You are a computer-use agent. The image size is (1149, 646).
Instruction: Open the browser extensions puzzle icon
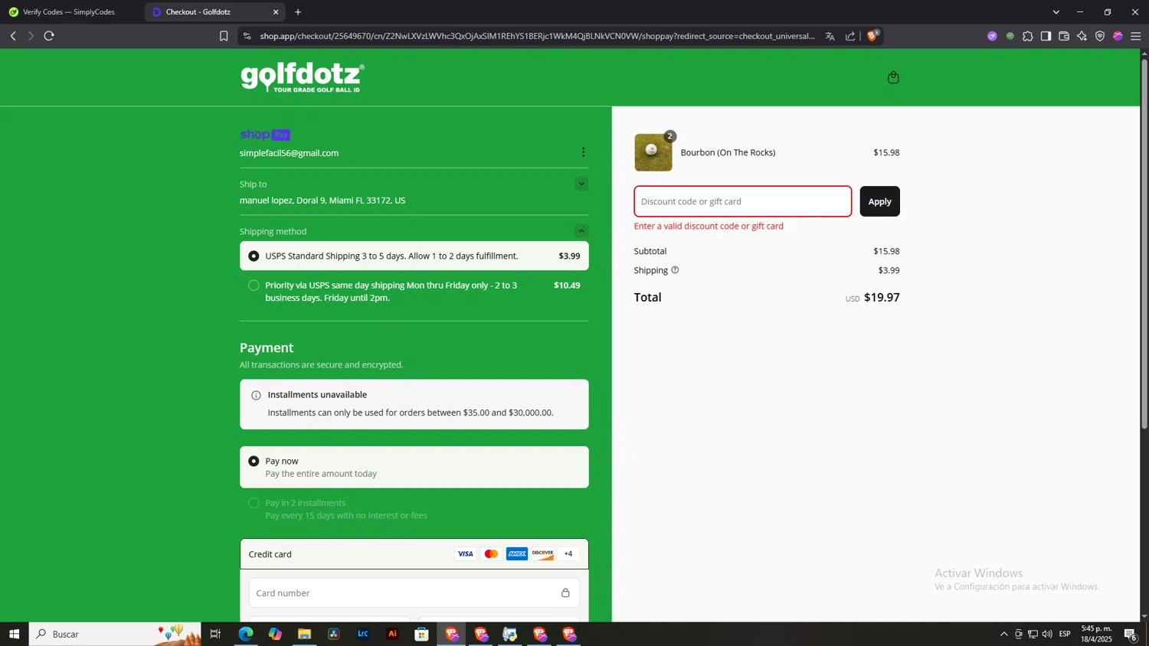coord(1028,36)
